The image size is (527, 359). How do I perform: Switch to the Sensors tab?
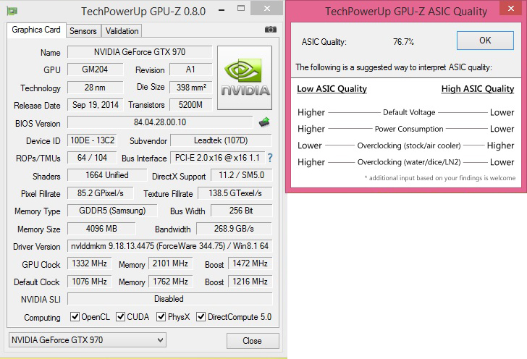[x=83, y=31]
